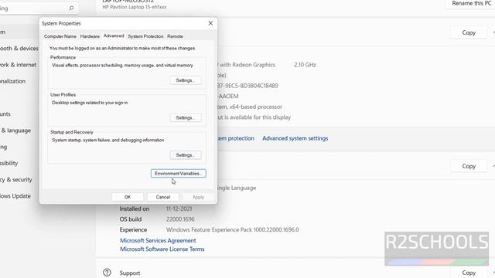
Task: Click search magnifier icon in Settings
Action: 71,8
